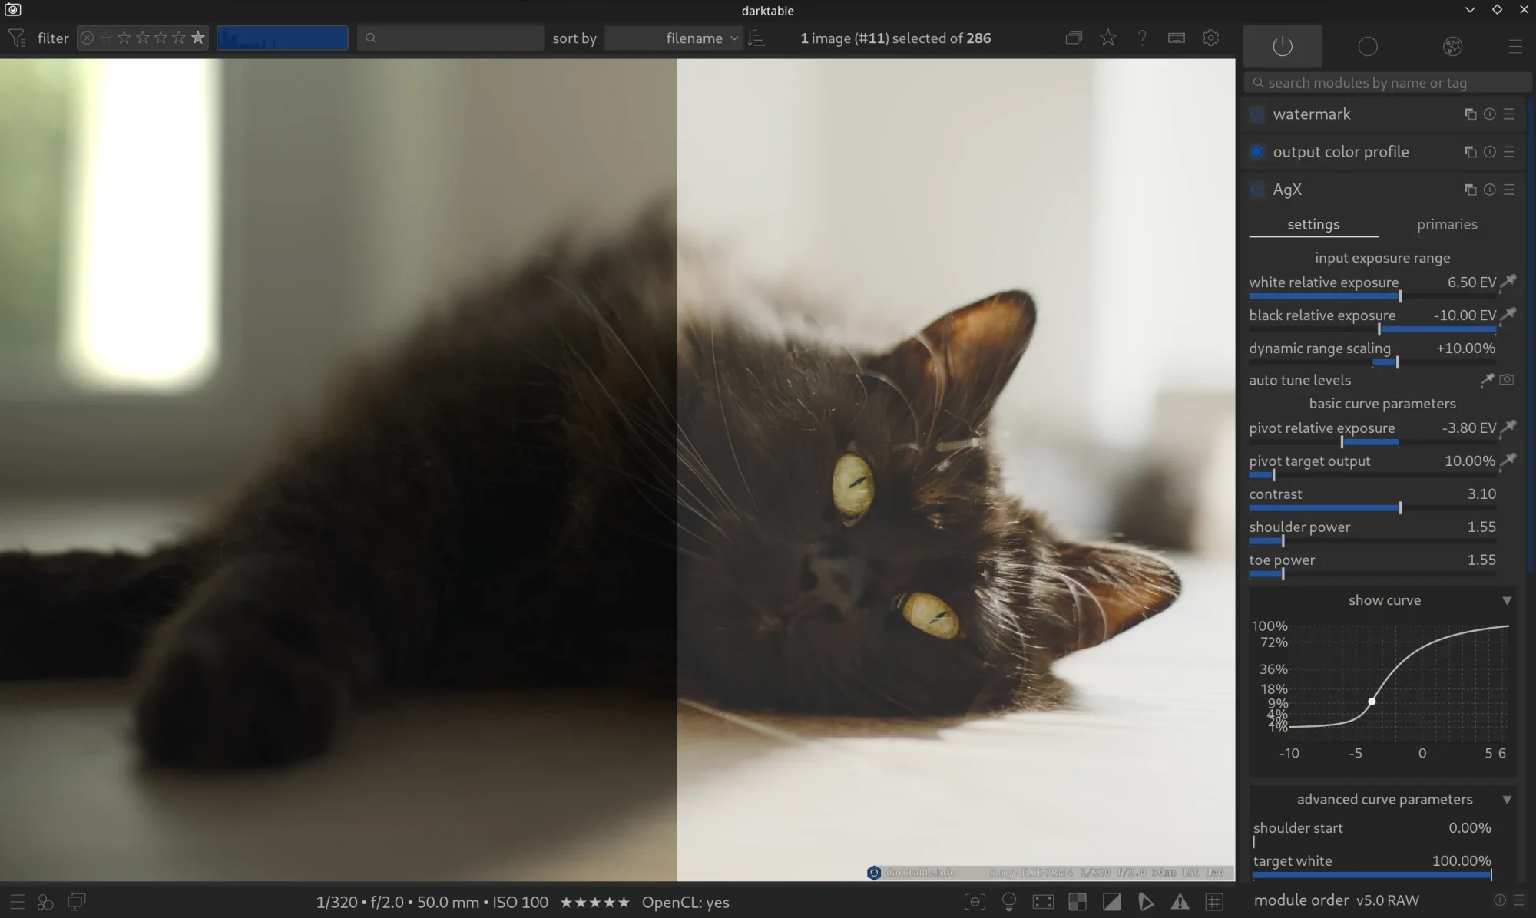Viewport: 1536px width, 918px height.
Task: Toggle raw overexposed indicator checkerboard icon
Action: pyautogui.click(x=1078, y=902)
